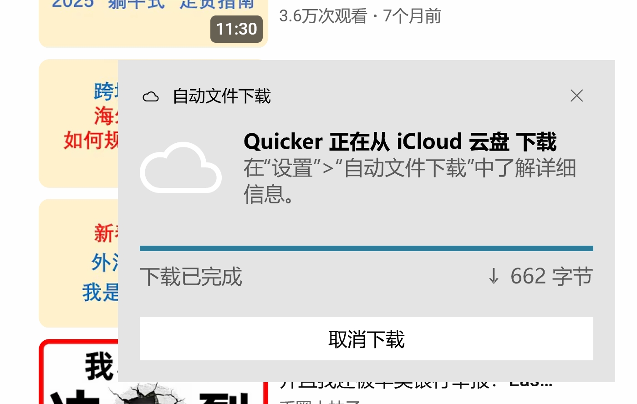Cancel the download with 取消下载
Screen dimensions: 637x404
pos(366,339)
